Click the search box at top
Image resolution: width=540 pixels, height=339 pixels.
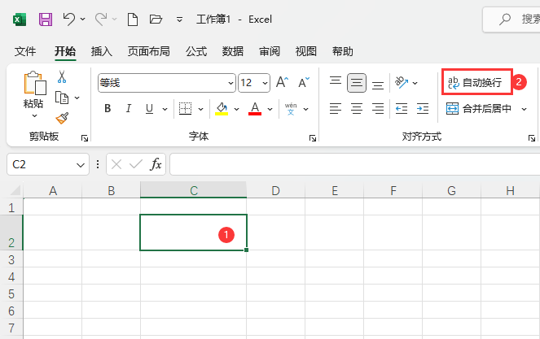(511, 20)
